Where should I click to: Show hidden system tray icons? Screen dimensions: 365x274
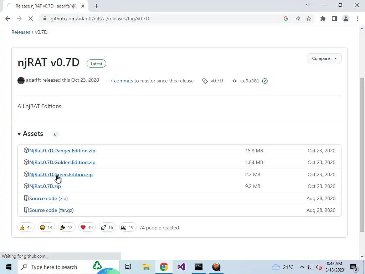(302, 267)
